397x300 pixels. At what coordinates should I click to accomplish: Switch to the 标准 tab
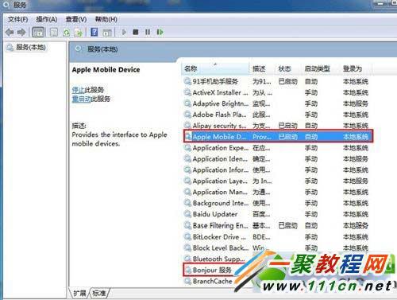[99, 293]
